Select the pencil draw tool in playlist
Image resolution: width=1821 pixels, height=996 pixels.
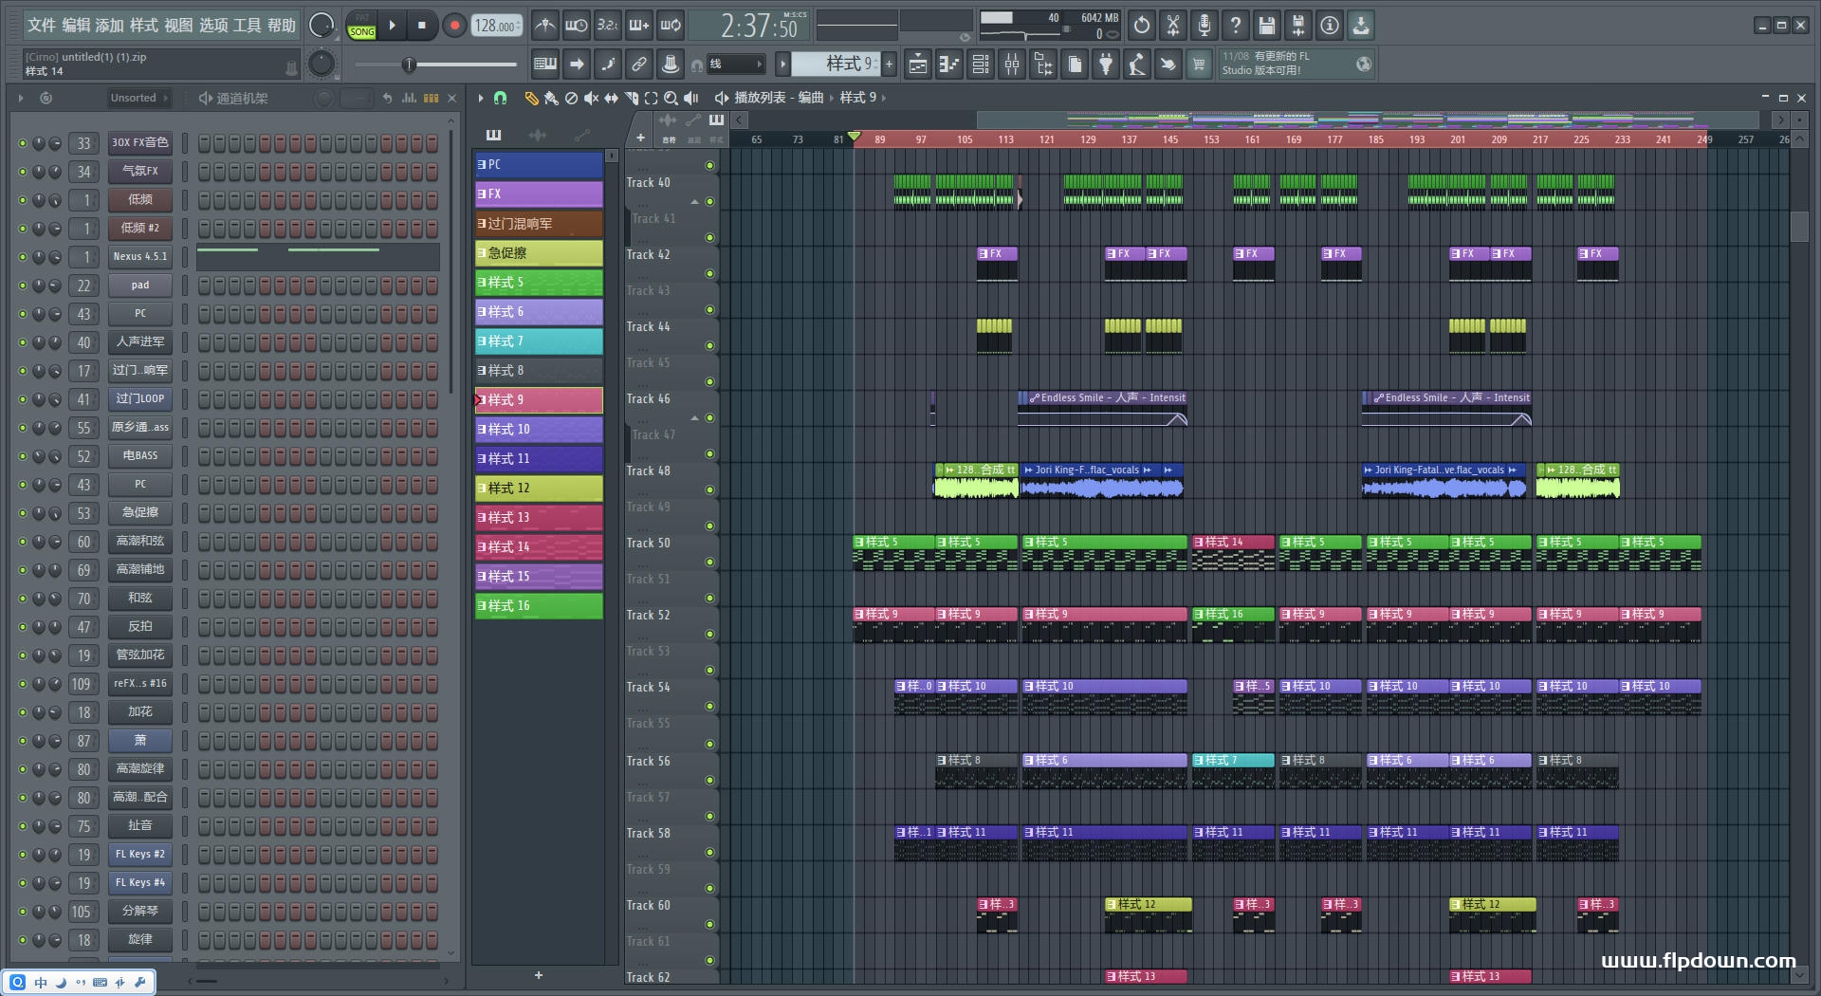tap(531, 98)
